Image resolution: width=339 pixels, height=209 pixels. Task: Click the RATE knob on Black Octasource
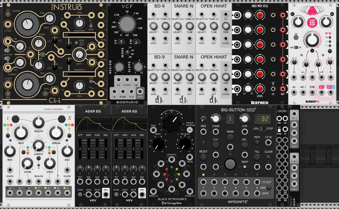point(172,123)
